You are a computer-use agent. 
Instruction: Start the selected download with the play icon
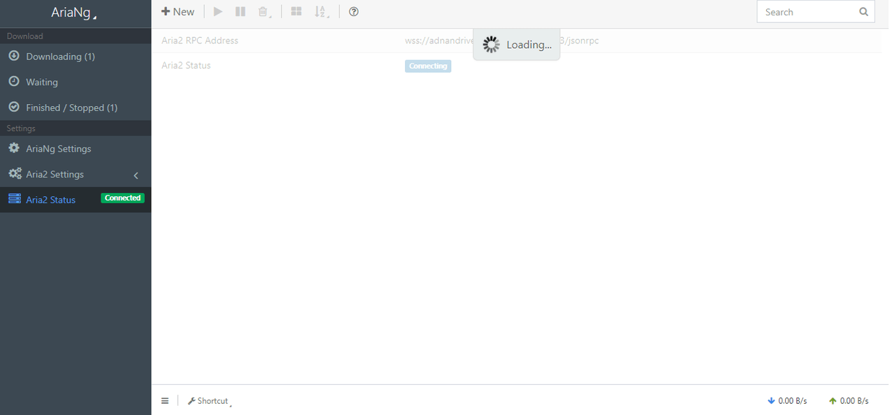217,11
